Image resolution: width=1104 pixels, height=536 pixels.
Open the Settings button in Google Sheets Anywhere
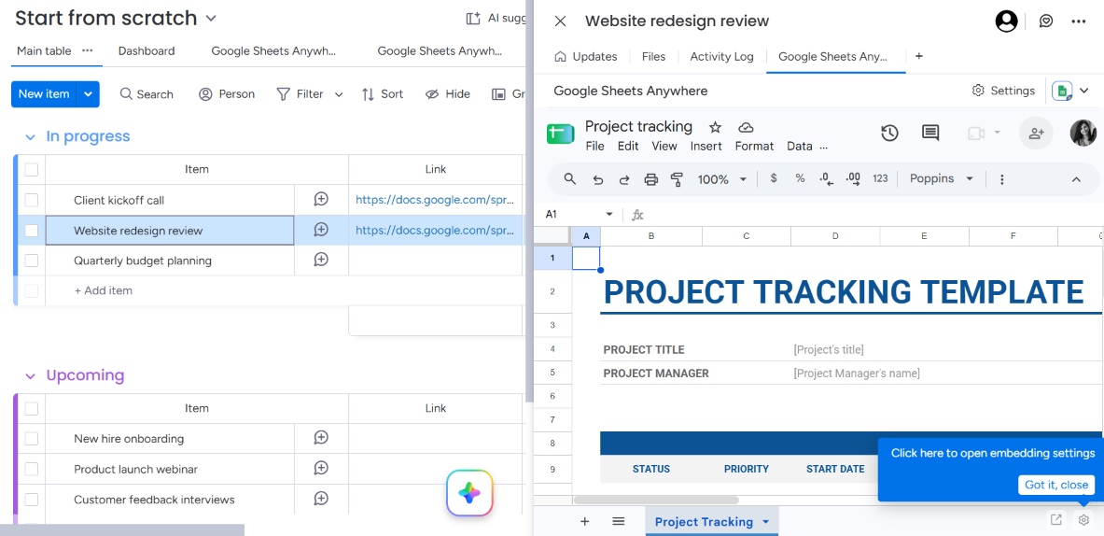1003,91
